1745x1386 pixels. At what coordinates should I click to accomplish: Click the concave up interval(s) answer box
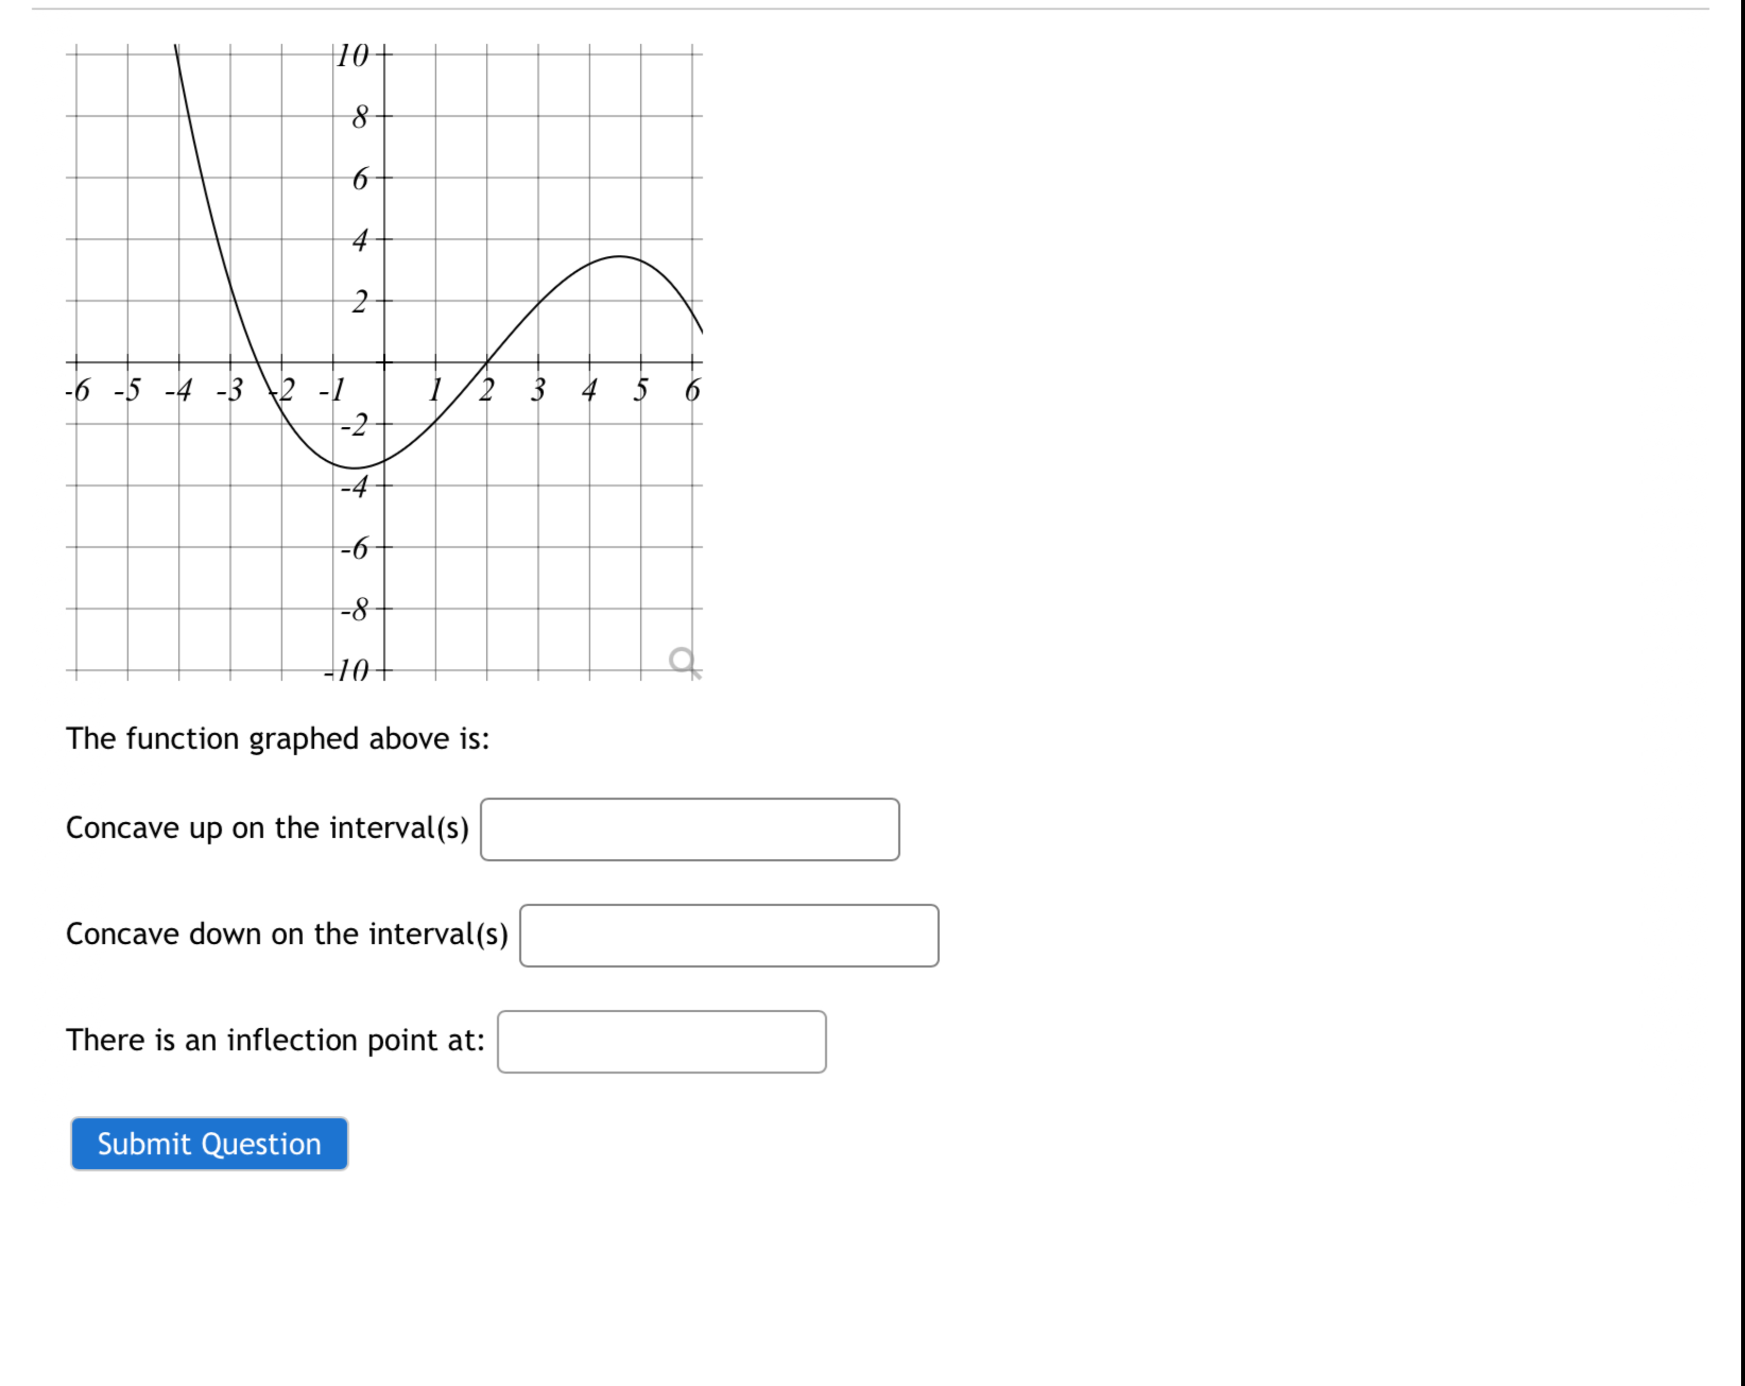click(x=690, y=829)
